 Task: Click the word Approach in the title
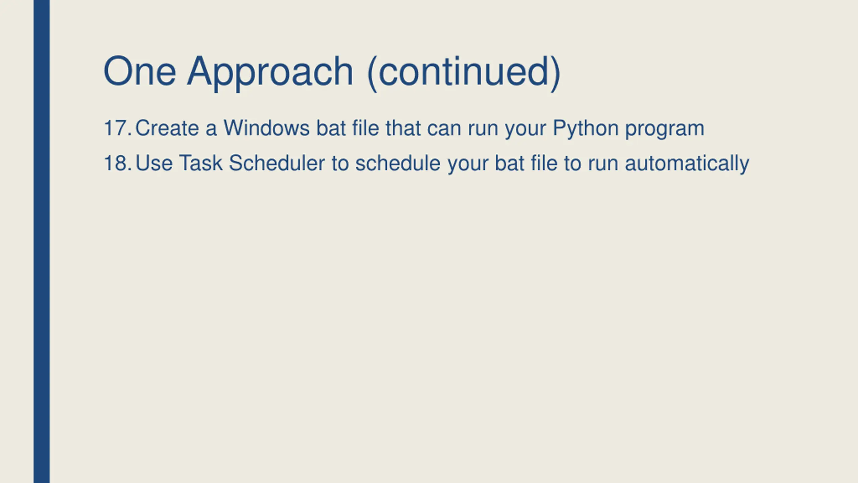pyautogui.click(x=270, y=73)
